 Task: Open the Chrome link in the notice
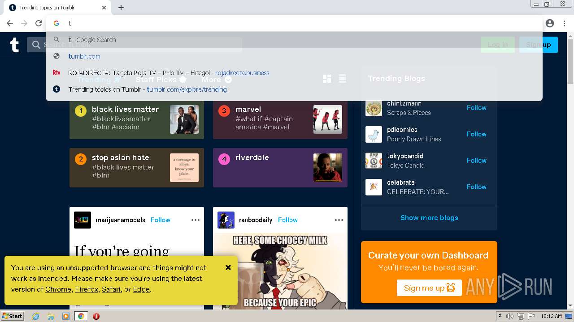58,289
